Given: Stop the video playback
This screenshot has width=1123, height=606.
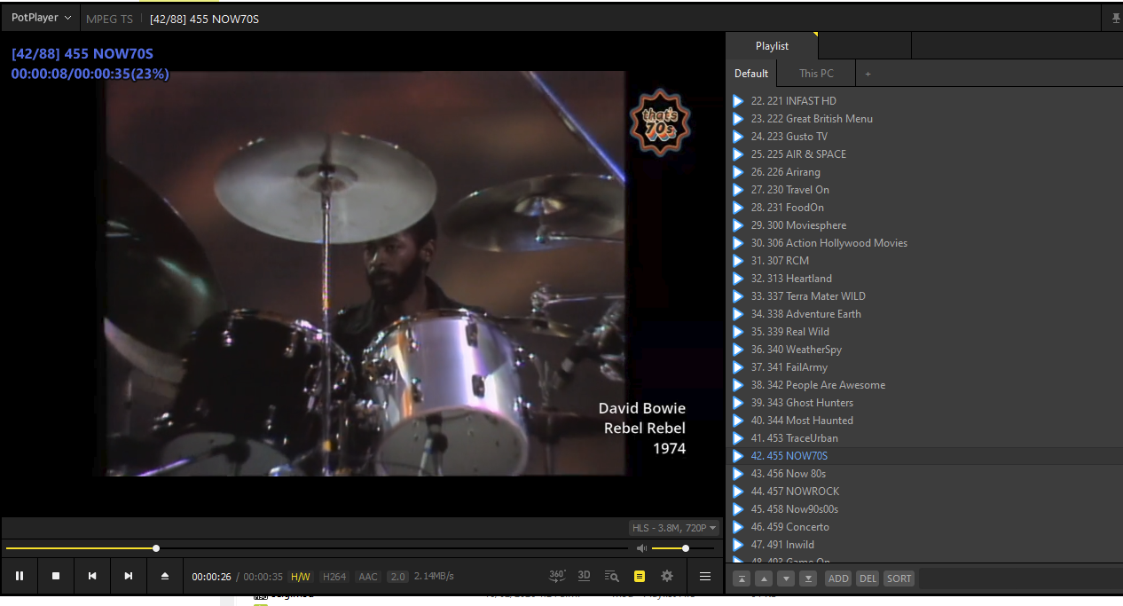Looking at the screenshot, I should point(56,576).
